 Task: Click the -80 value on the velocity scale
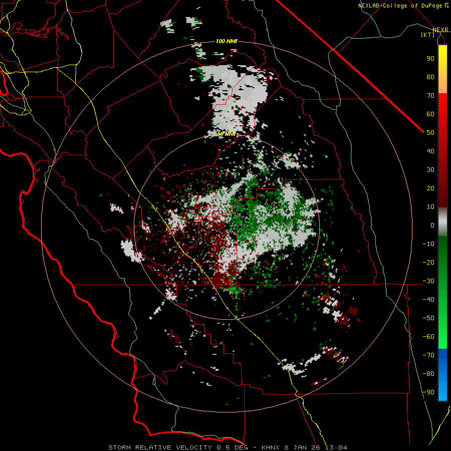428,374
